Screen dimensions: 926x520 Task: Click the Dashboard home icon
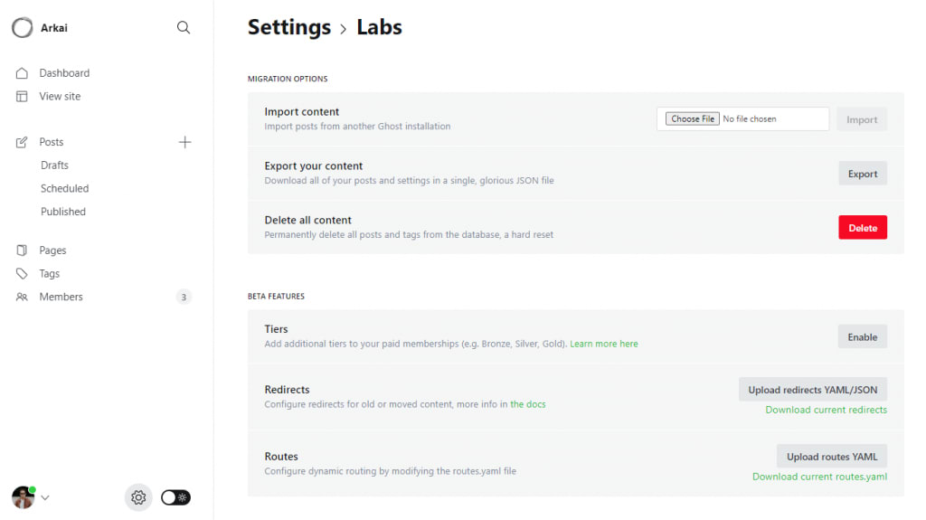tap(23, 73)
